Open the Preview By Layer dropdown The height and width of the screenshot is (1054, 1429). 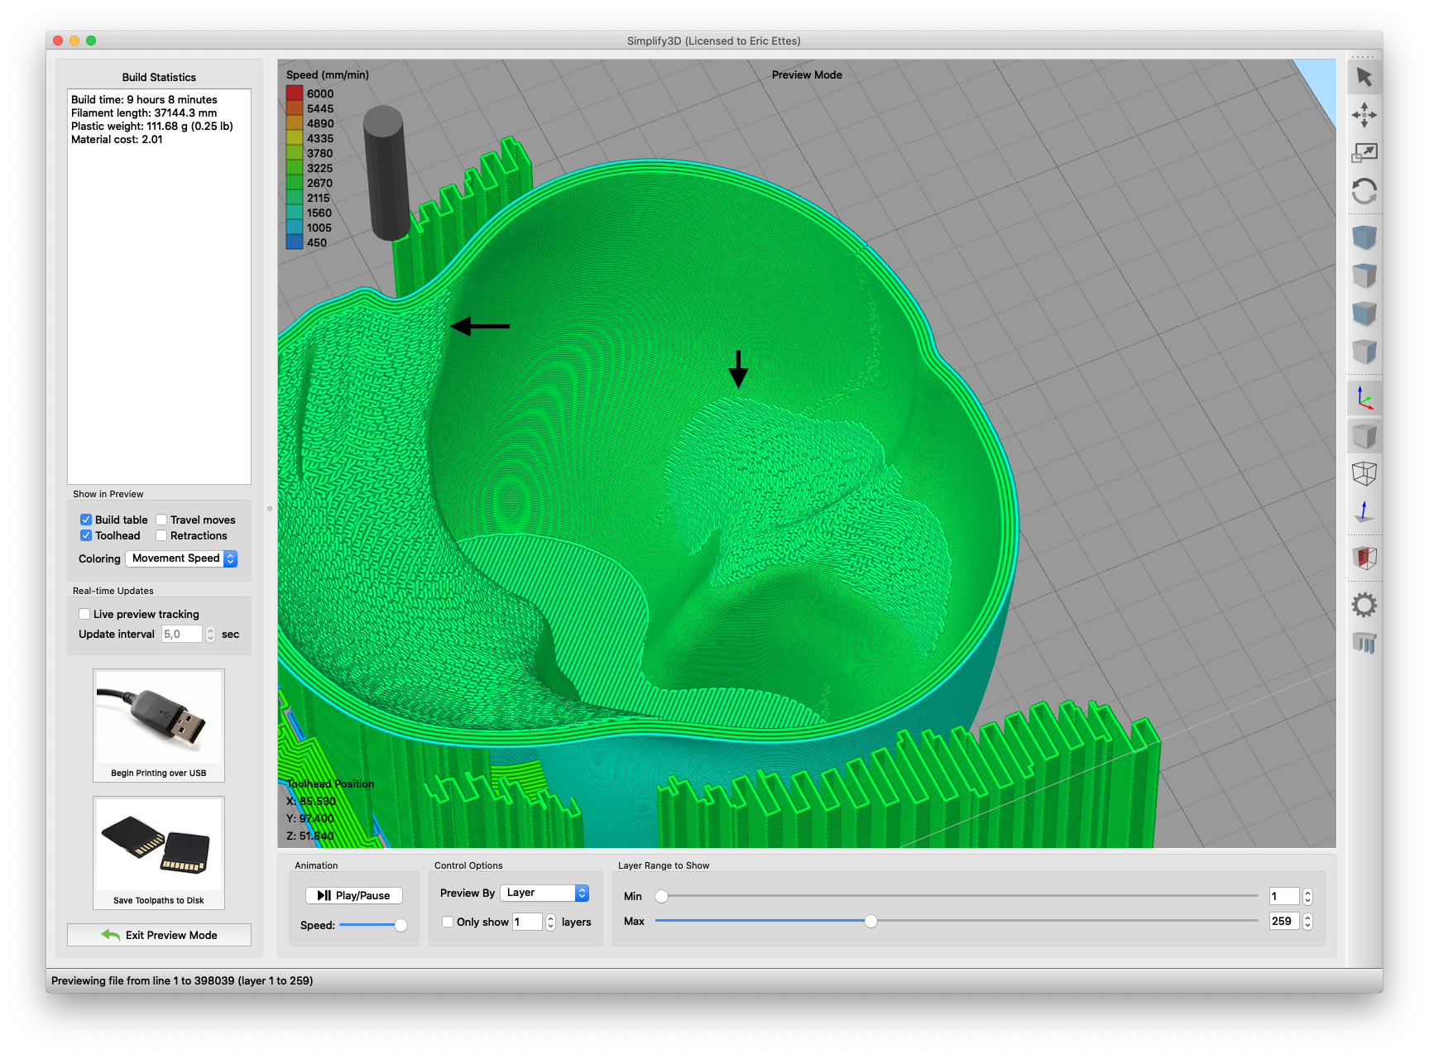(544, 893)
